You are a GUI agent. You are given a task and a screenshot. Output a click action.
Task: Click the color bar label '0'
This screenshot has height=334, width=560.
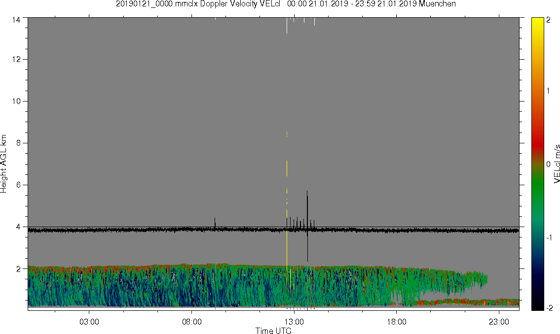click(548, 164)
